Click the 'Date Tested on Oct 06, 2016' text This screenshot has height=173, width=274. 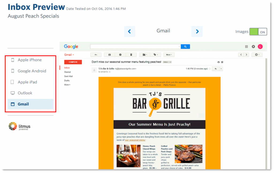pyautogui.click(x=96, y=9)
